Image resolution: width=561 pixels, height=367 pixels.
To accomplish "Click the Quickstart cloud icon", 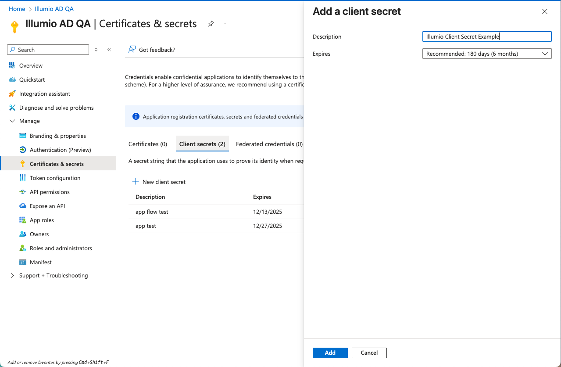I will click(x=12, y=79).
